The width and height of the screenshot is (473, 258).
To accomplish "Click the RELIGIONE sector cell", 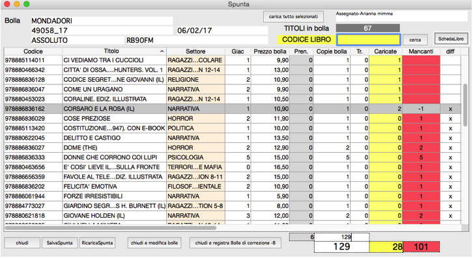I will 195,80.
